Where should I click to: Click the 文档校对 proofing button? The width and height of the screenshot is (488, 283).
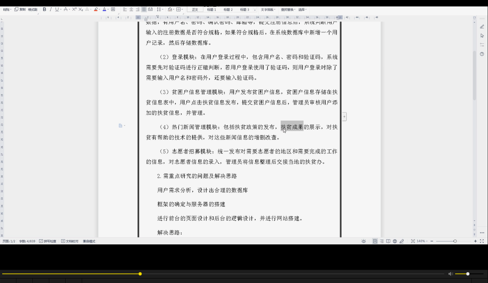[x=70, y=241]
